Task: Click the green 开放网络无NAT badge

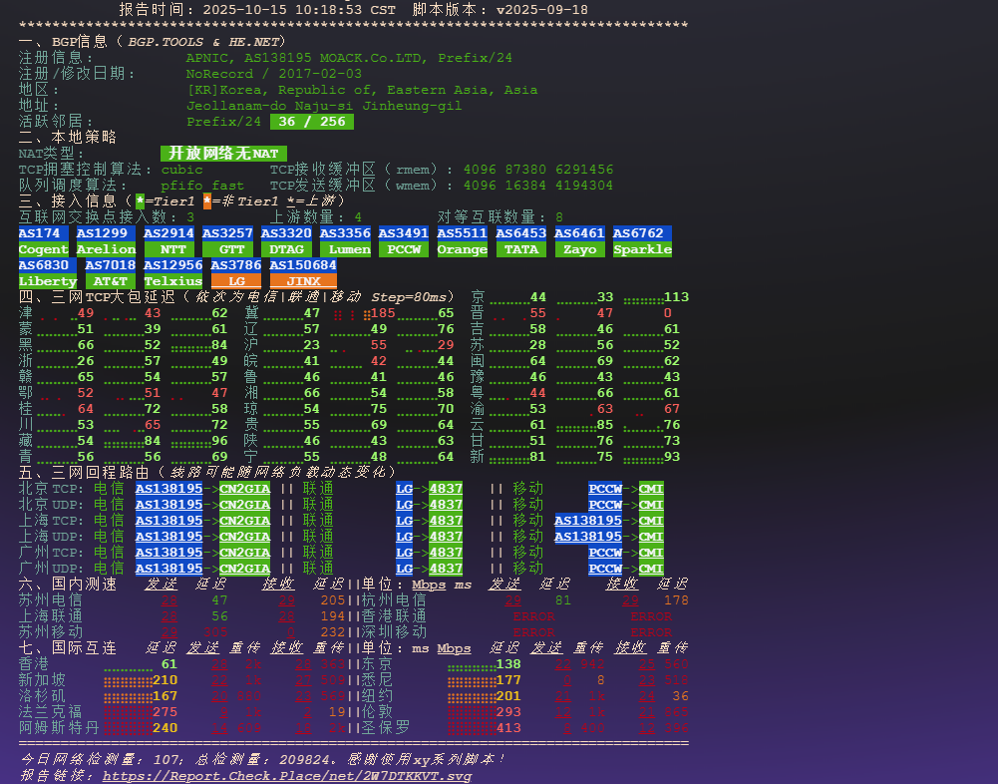Action: 223,154
